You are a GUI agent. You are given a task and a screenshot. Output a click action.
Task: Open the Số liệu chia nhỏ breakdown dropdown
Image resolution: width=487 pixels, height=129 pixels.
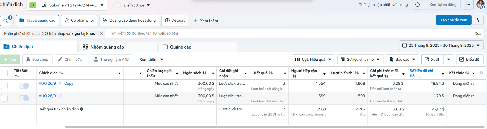click(360, 59)
